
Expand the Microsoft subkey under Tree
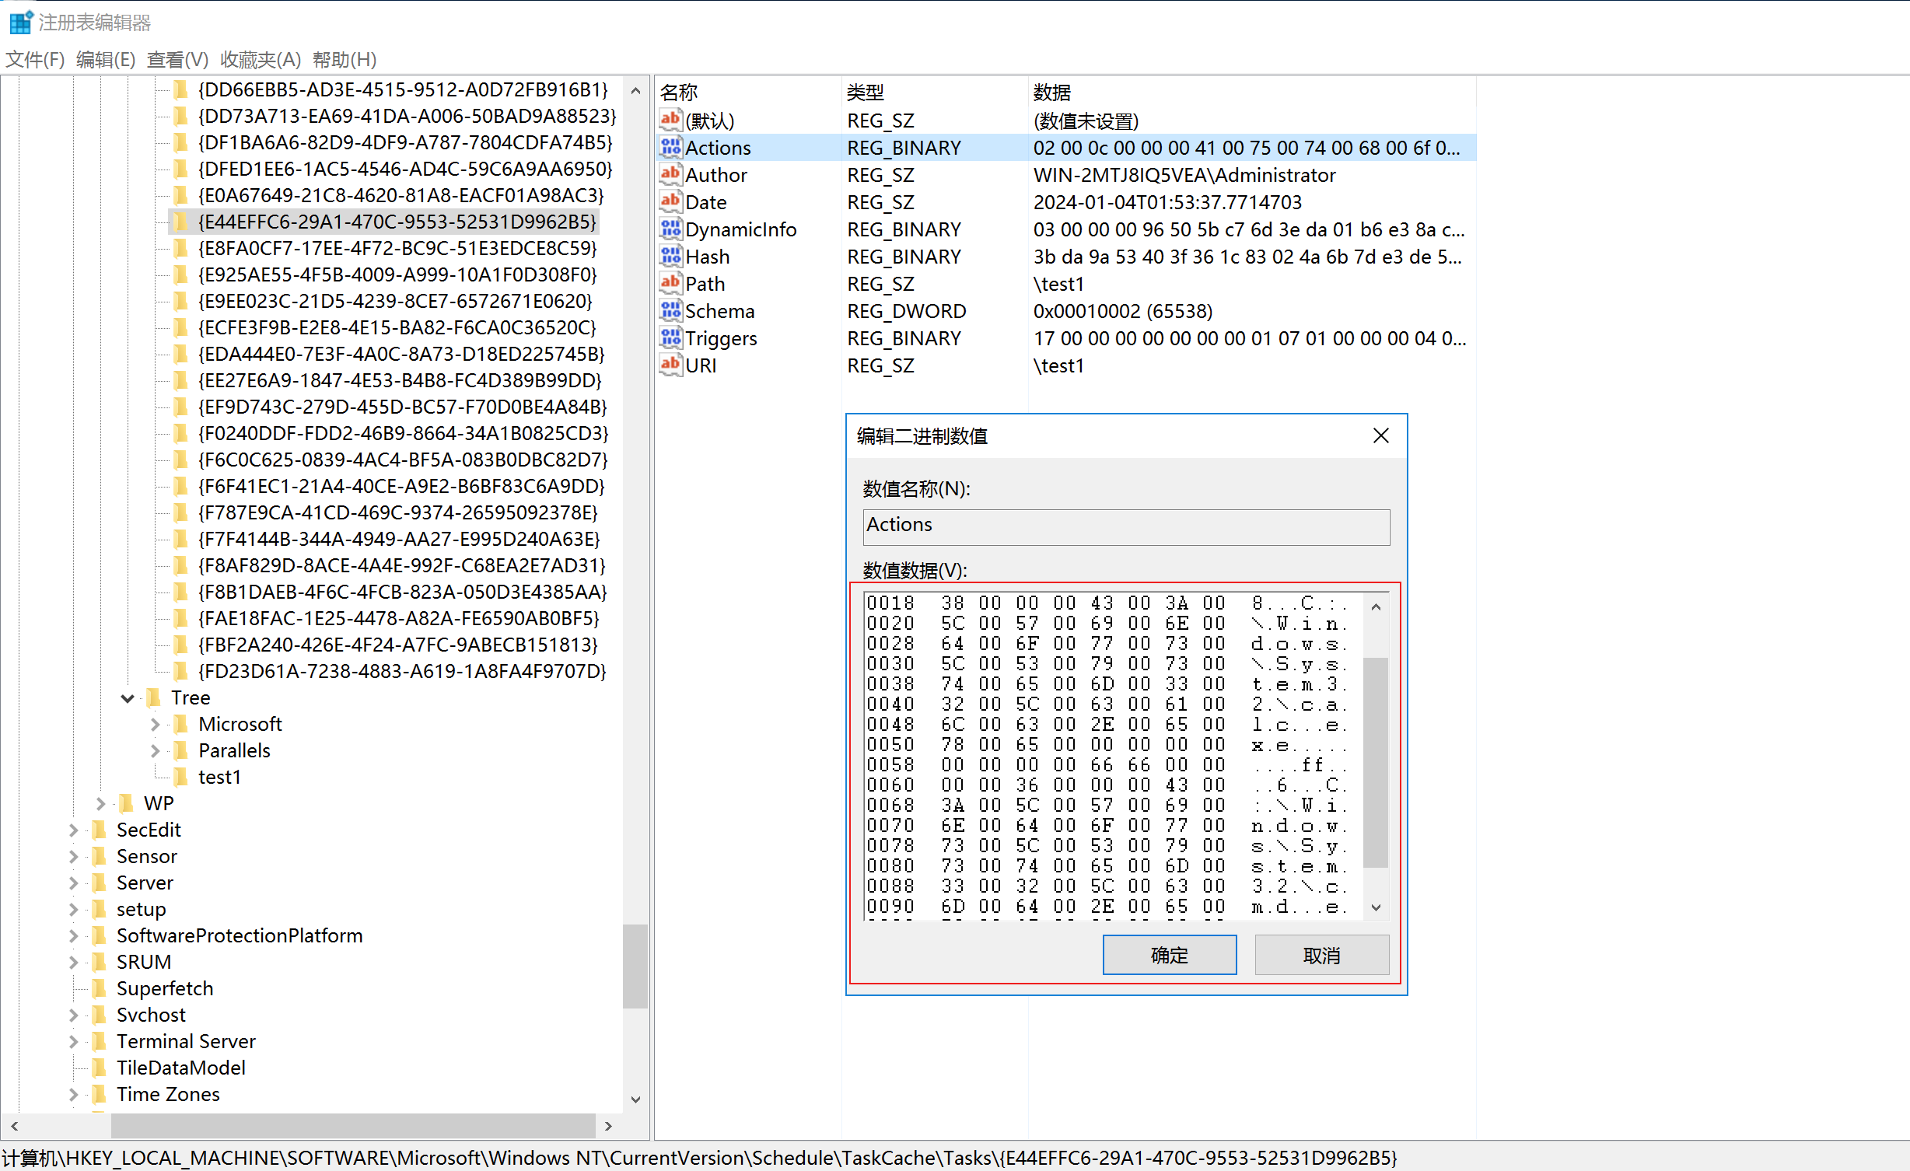click(x=155, y=725)
